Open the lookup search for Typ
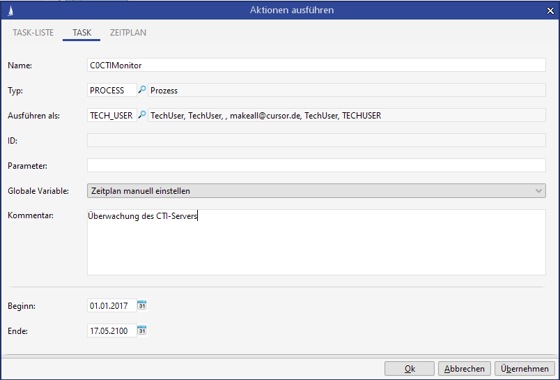Viewport: 560px width, 380px height. click(x=142, y=90)
